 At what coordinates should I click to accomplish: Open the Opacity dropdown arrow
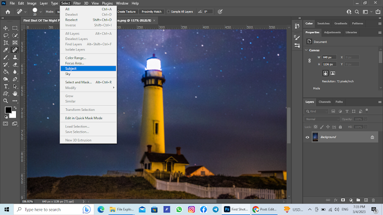(x=366, y=119)
